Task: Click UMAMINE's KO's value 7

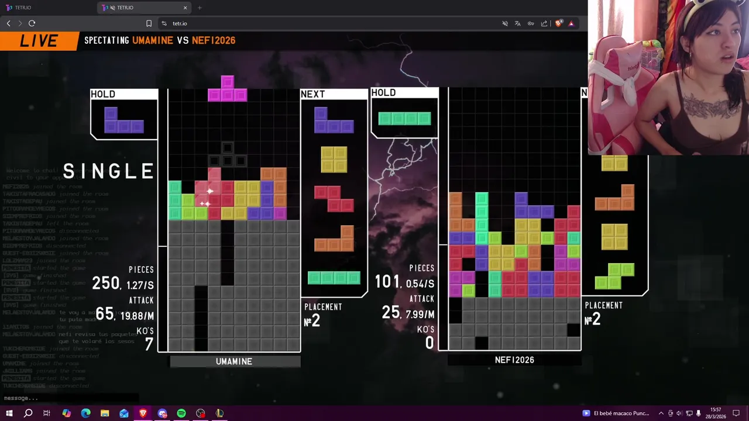Action: pos(149,344)
